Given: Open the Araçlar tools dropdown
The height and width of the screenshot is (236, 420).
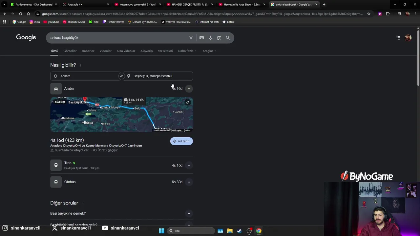Looking at the screenshot, I should (x=209, y=51).
